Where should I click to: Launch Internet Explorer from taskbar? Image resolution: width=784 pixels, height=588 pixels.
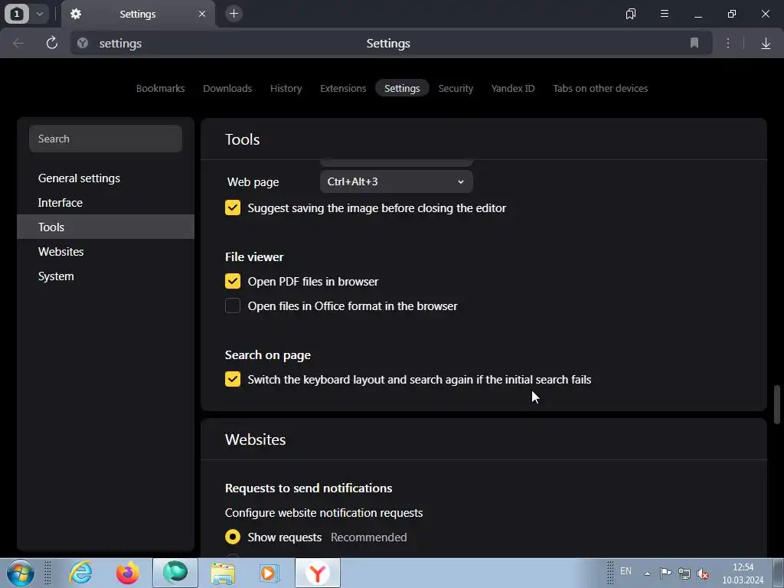pos(80,573)
